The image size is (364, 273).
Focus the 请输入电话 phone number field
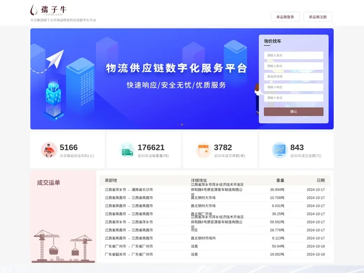pos(294,98)
